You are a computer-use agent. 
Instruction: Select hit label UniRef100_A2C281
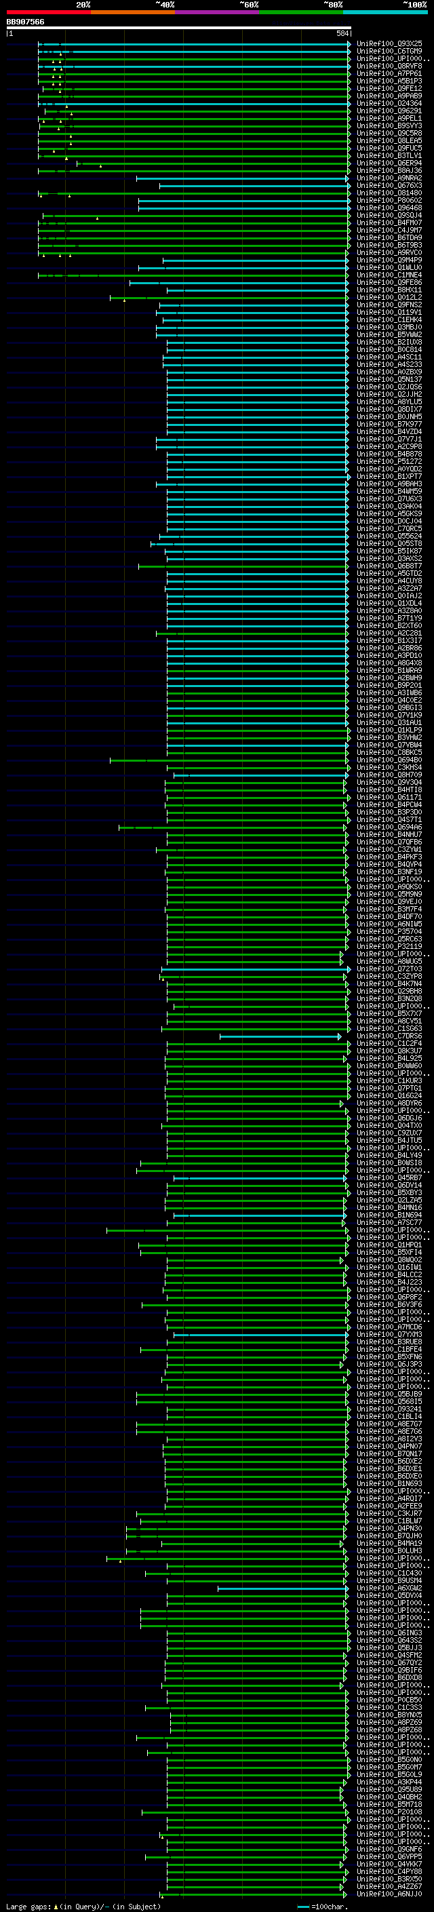[389, 633]
